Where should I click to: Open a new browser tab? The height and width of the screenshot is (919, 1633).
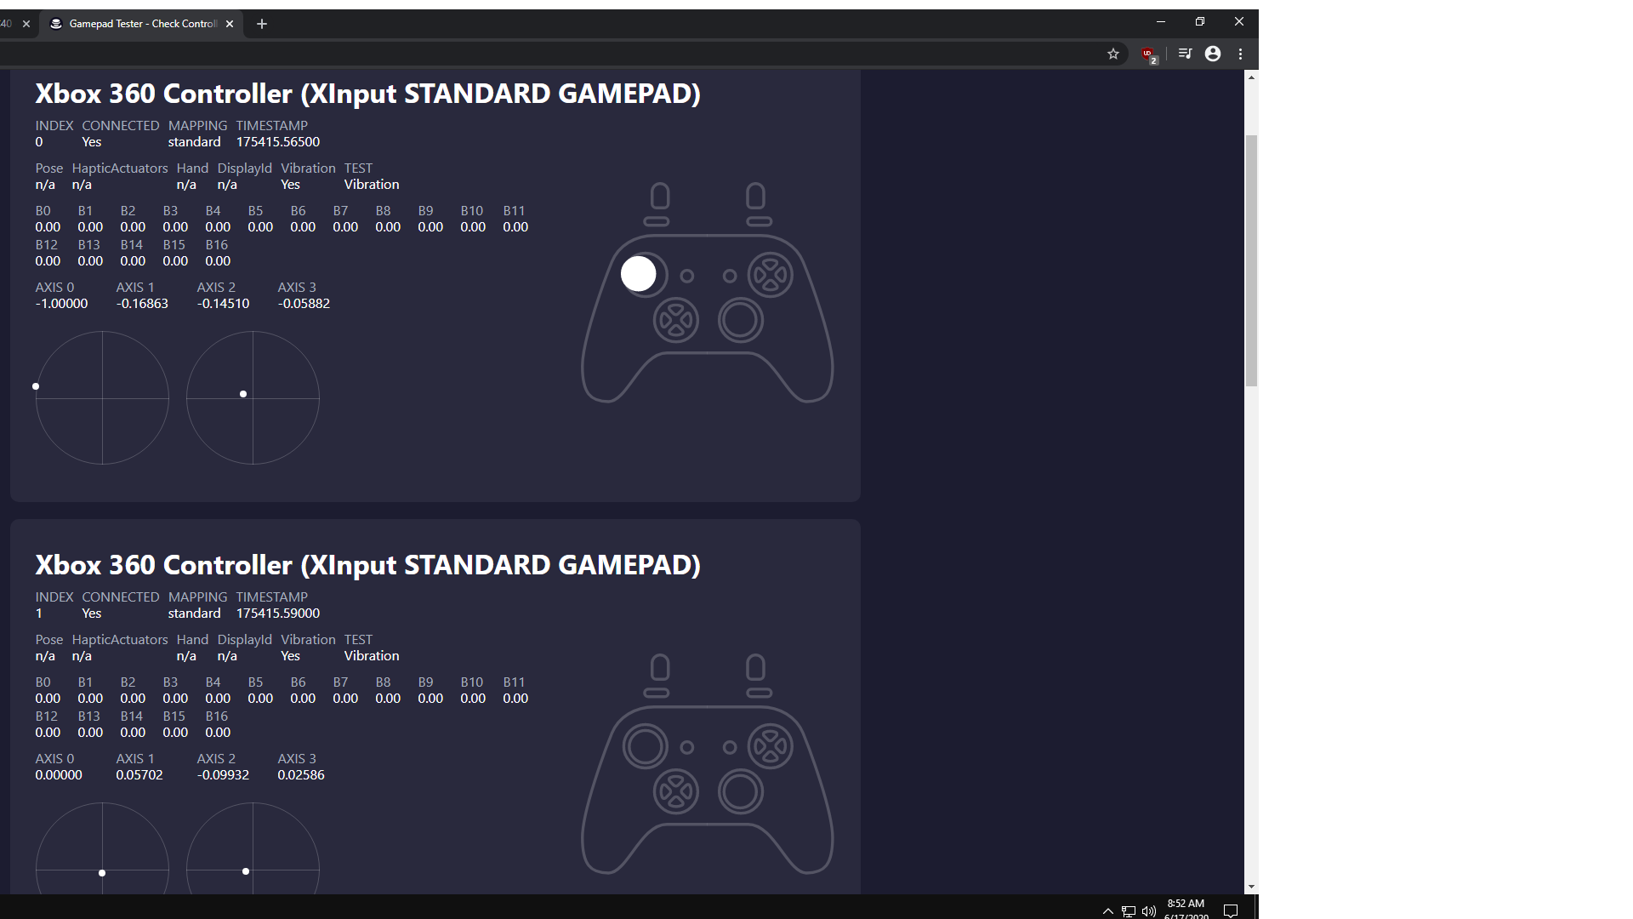tap(262, 24)
